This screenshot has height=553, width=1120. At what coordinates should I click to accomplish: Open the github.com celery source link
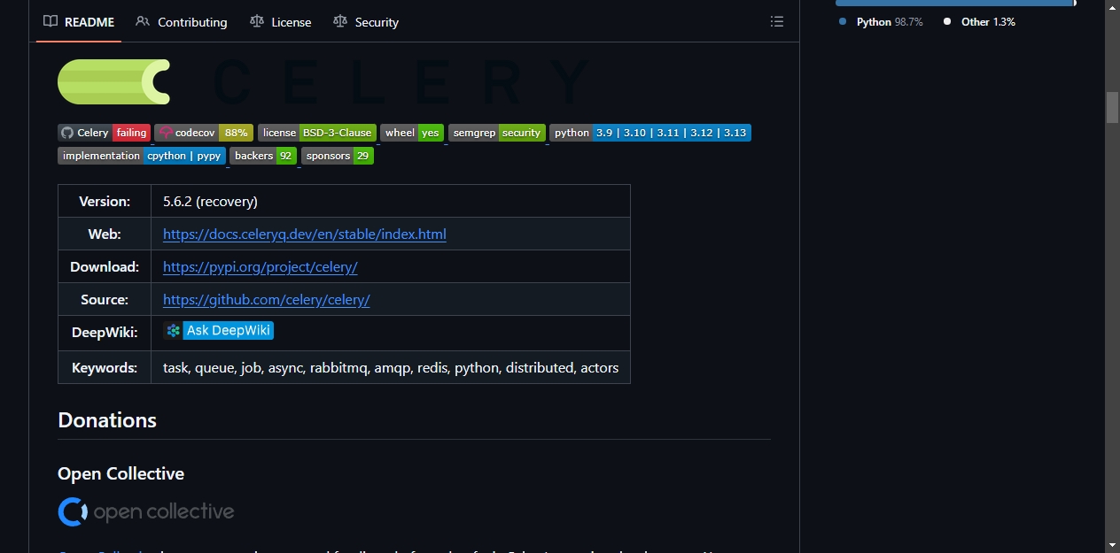click(267, 300)
